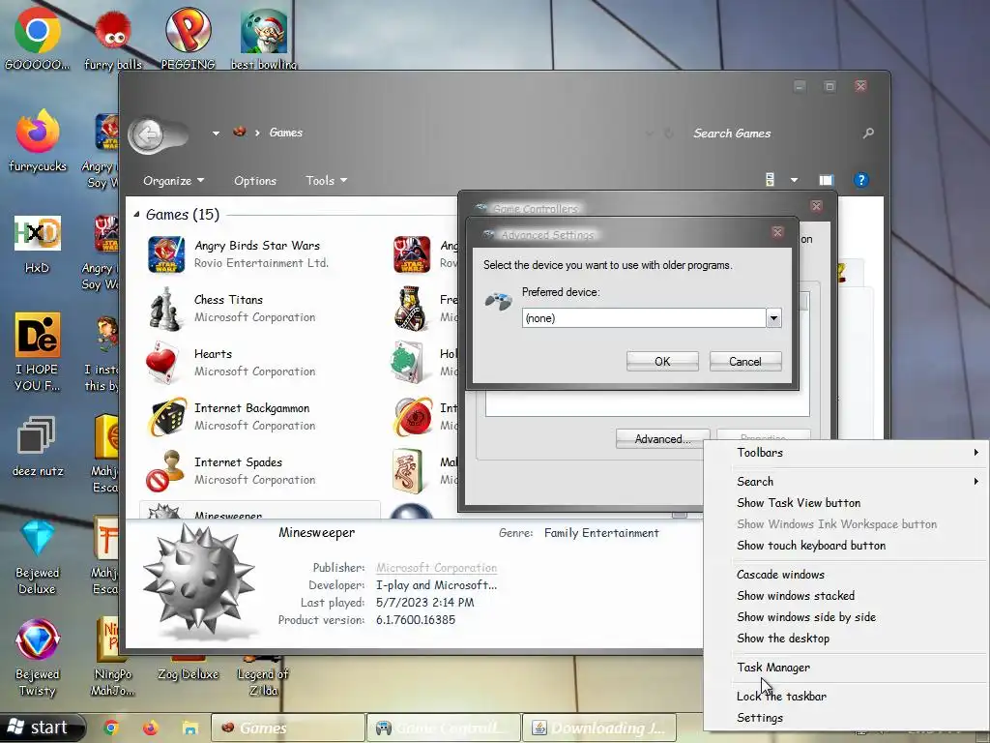
Task: Click the large Minesweeper mine thumbnail
Action: [x=199, y=579]
